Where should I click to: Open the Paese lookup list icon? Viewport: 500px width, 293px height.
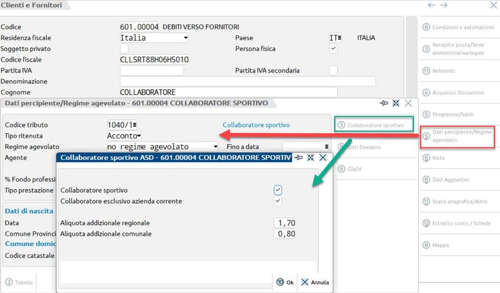point(339,38)
